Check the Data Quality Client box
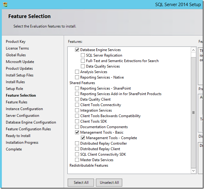Screen dimensions: 204x189 [77, 99]
